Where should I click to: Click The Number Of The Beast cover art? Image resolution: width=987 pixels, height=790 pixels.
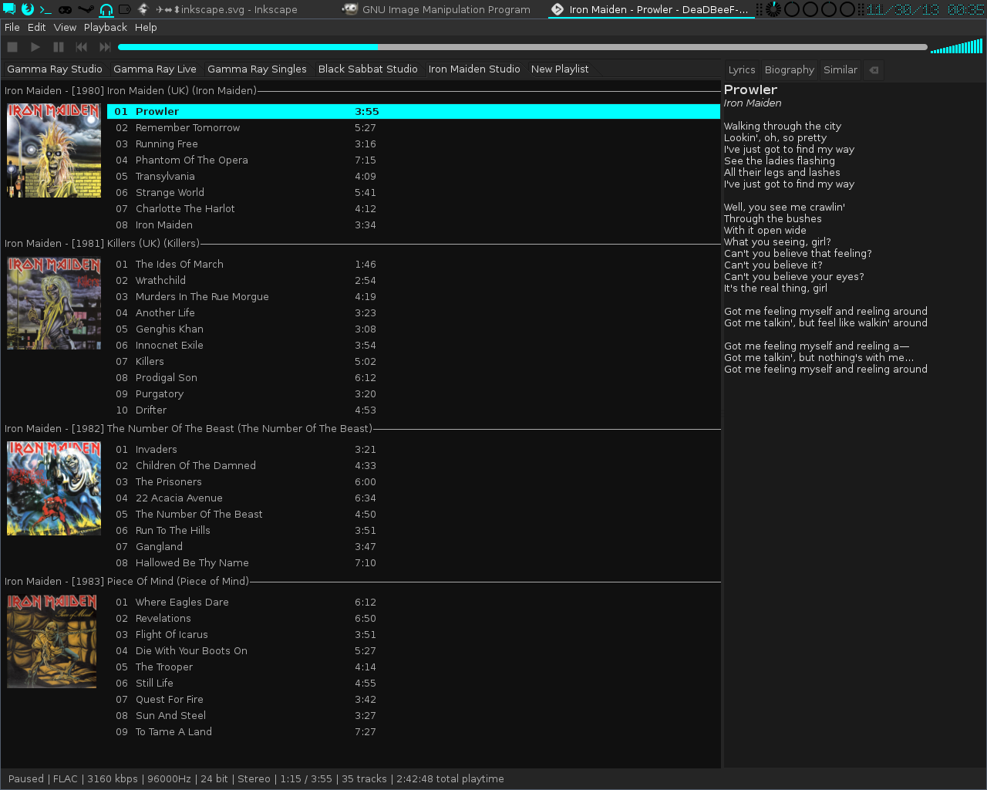pos(54,488)
